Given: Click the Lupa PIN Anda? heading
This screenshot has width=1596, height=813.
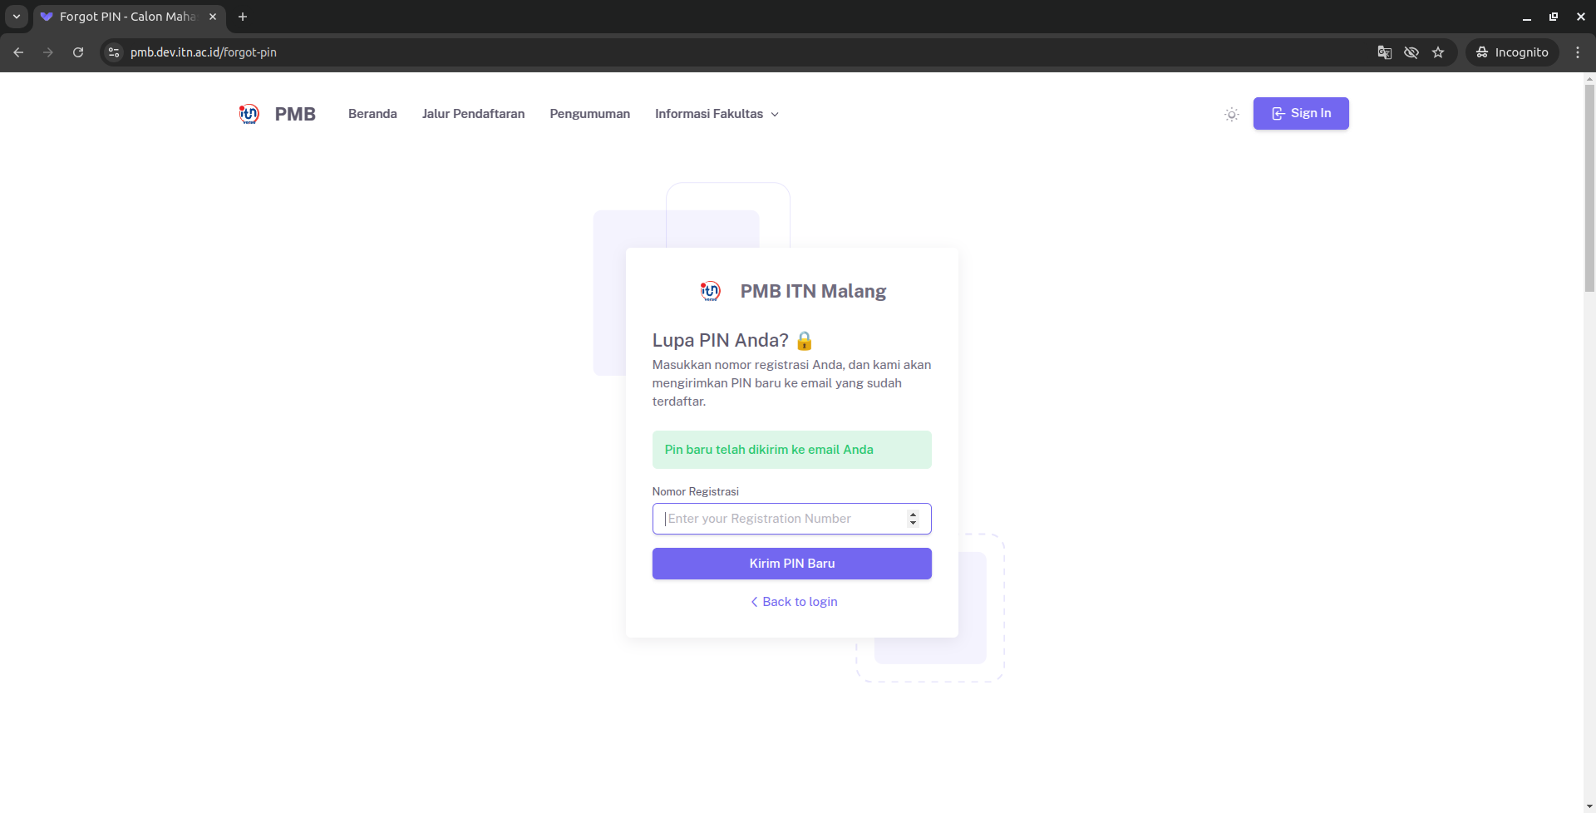Looking at the screenshot, I should pos(732,340).
